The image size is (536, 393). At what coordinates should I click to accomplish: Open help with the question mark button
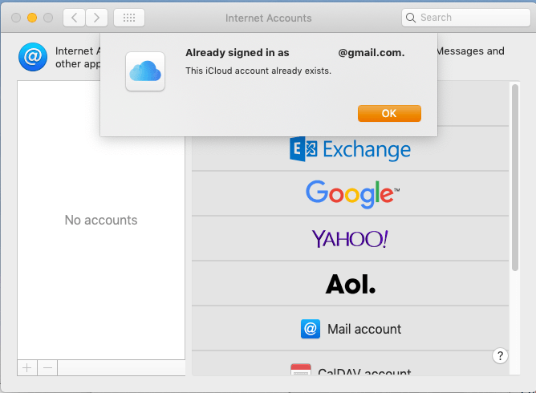[x=500, y=356]
